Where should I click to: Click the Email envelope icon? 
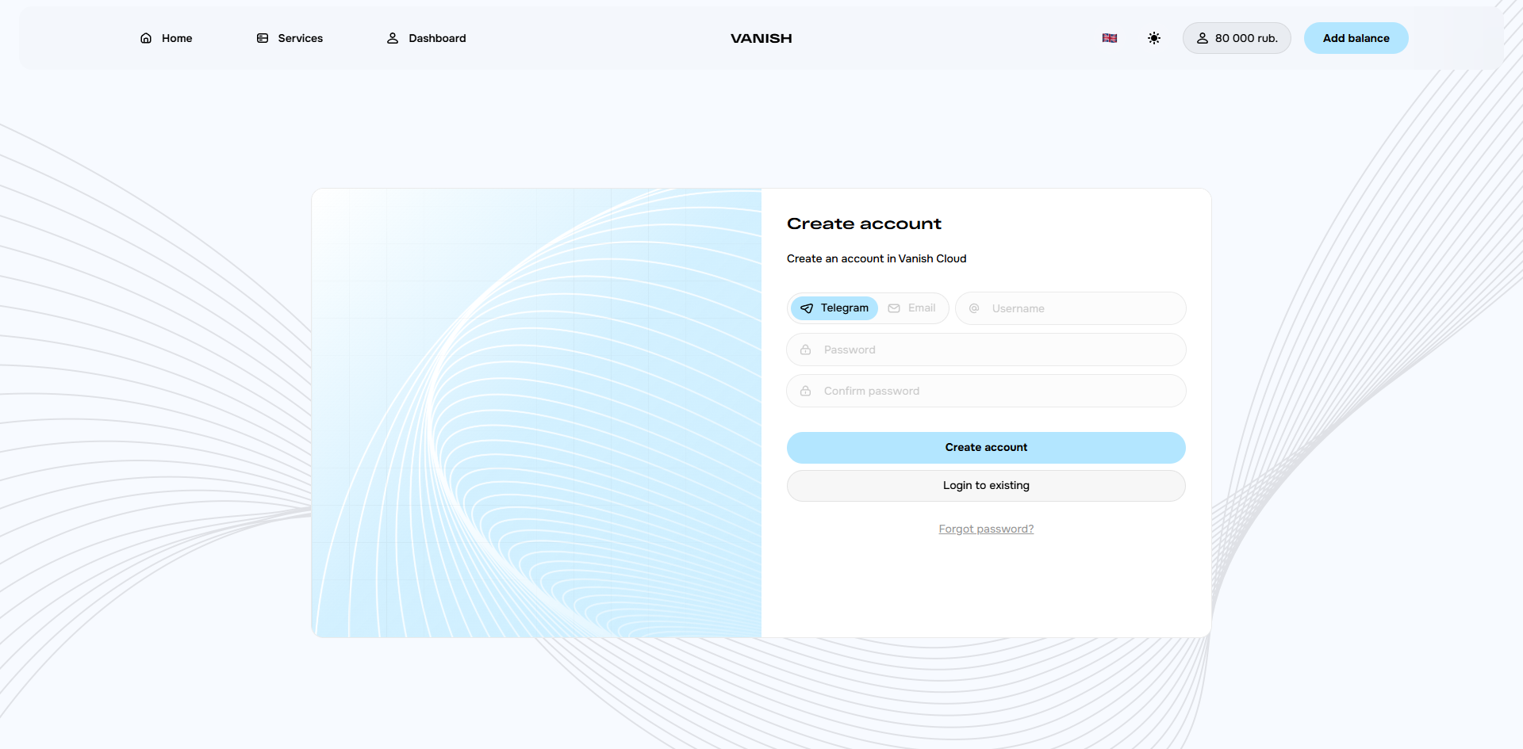[x=894, y=308]
